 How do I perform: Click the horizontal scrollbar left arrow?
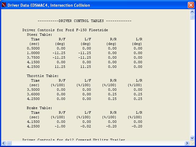click(3, 143)
